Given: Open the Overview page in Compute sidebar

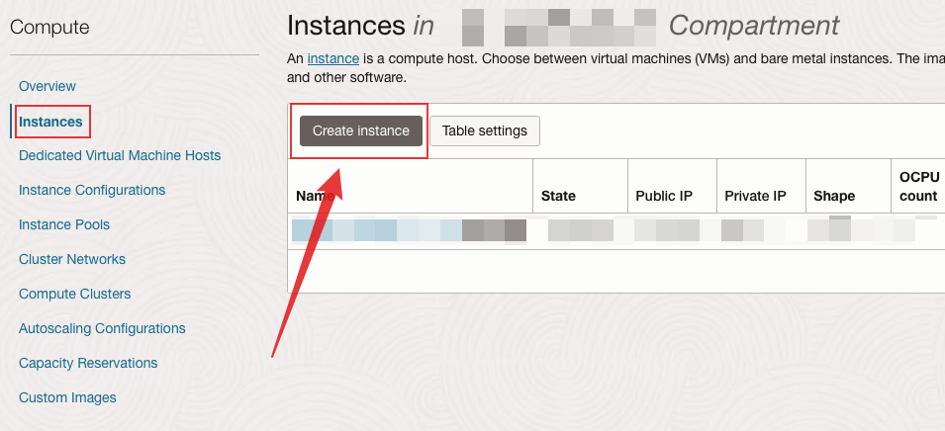Looking at the screenshot, I should 47,86.
